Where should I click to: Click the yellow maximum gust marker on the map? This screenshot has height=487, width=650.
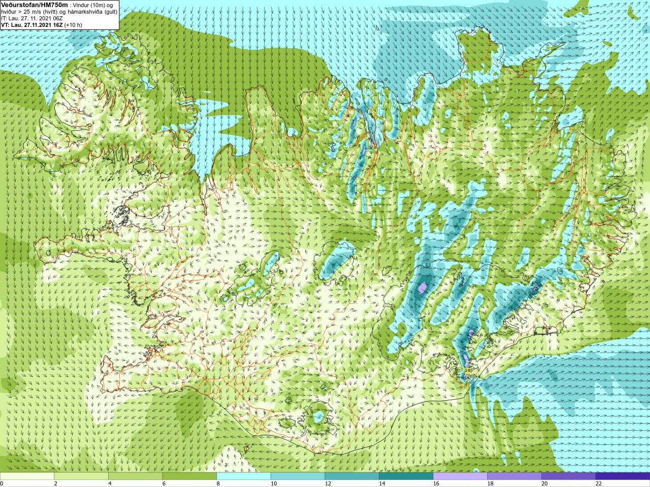468,371
